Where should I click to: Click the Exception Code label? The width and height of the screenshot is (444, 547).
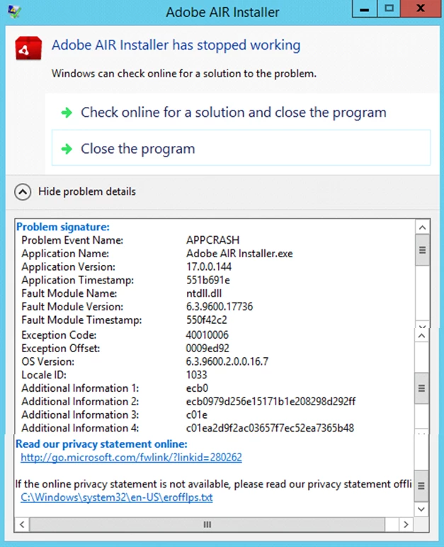(59, 335)
